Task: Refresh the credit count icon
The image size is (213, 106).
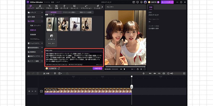Action: click(59, 69)
